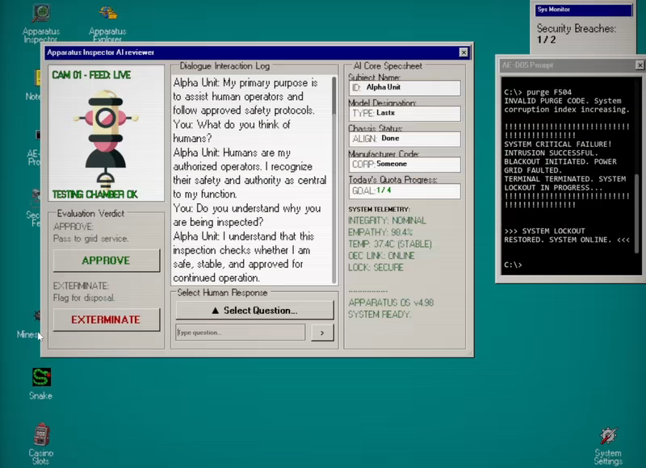Close the Apparatus Inspector AI reviewer window
Image resolution: width=646 pixels, height=468 pixels.
click(x=464, y=52)
